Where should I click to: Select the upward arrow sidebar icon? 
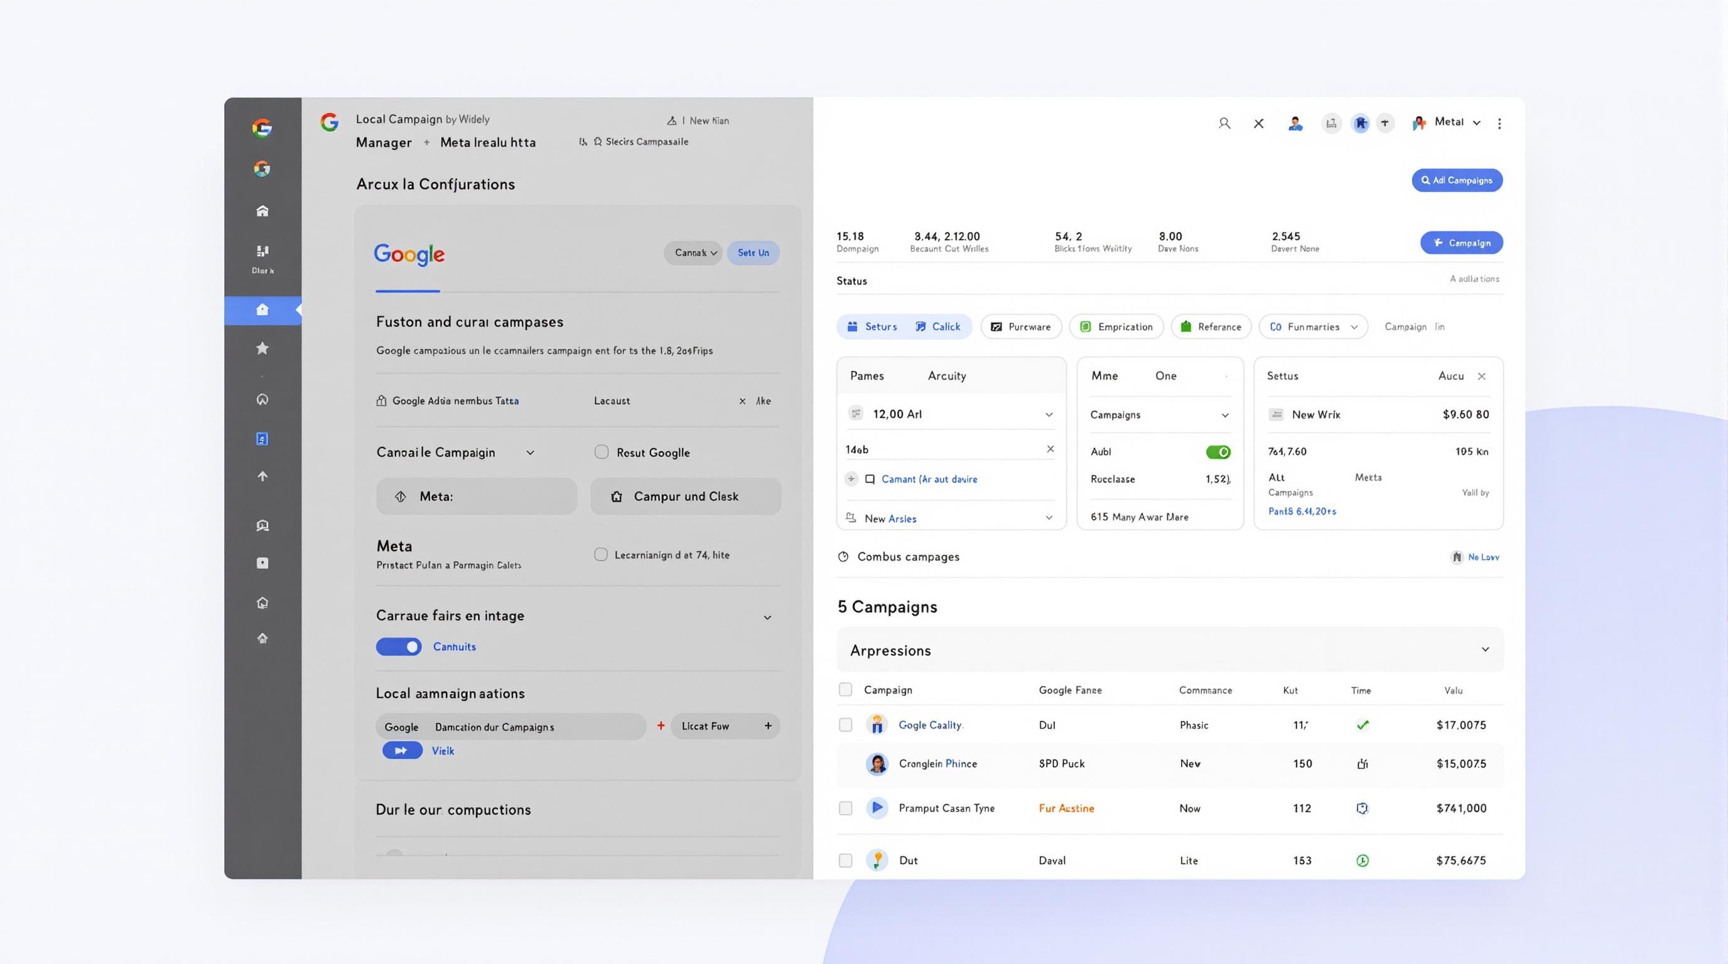262,476
